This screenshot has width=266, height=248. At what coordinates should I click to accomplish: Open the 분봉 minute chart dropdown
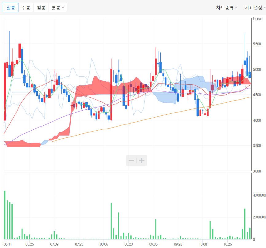click(58, 7)
